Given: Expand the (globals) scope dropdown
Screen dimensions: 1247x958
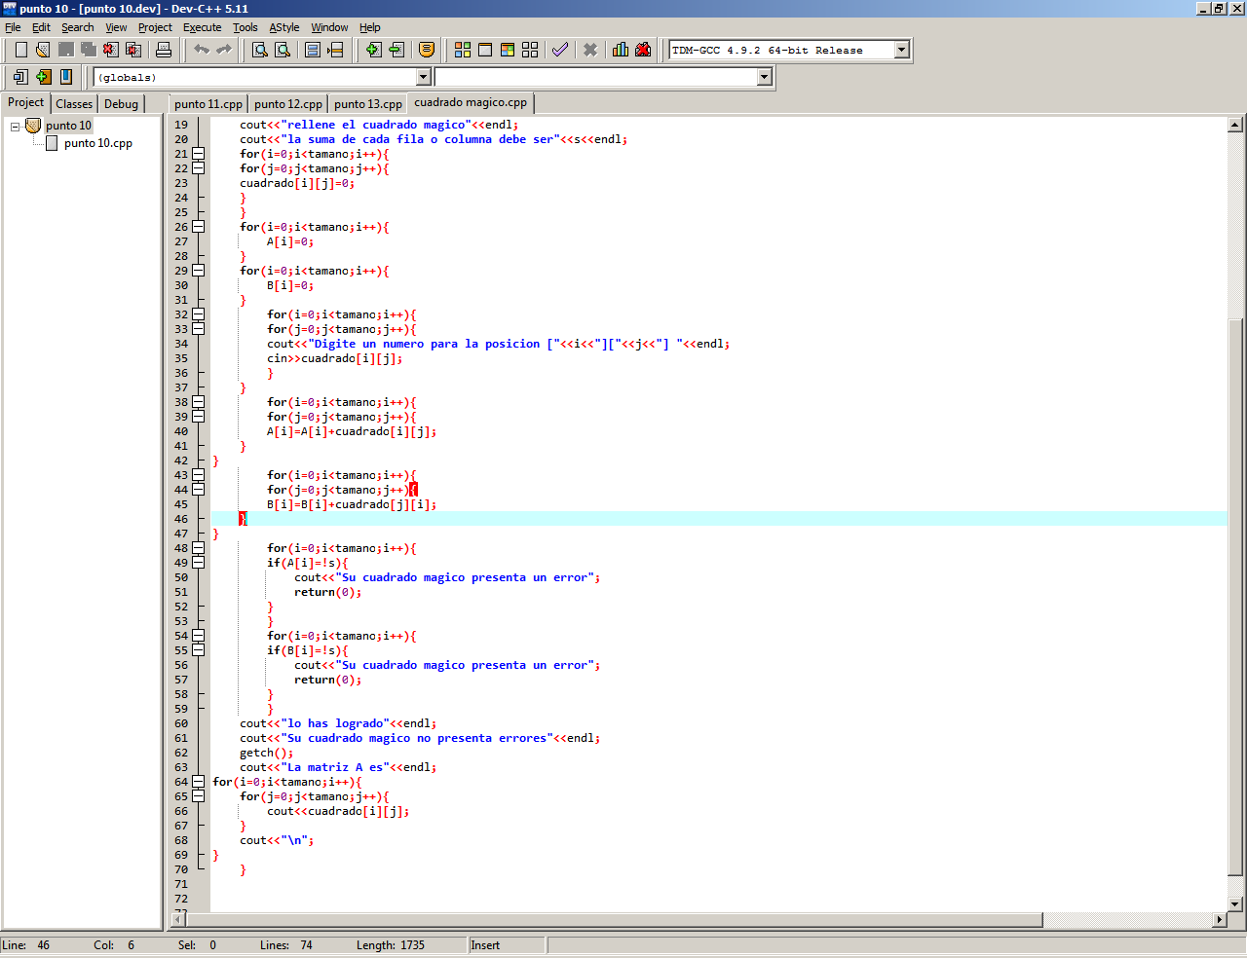Looking at the screenshot, I should (424, 77).
